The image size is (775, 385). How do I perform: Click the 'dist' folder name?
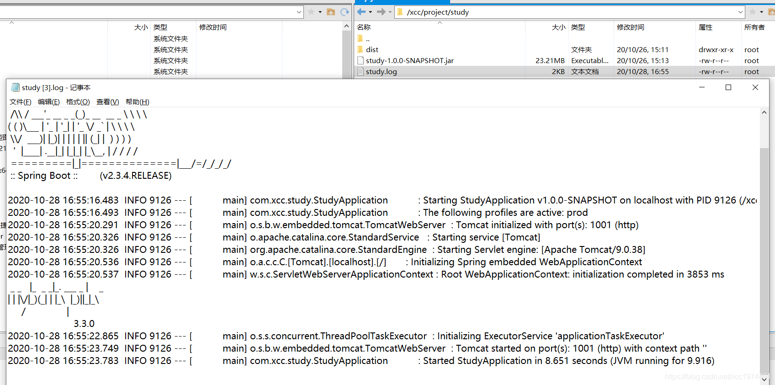[x=372, y=49]
